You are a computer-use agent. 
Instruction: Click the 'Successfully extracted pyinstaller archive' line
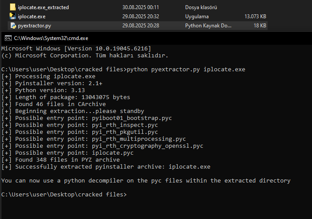click(106, 166)
